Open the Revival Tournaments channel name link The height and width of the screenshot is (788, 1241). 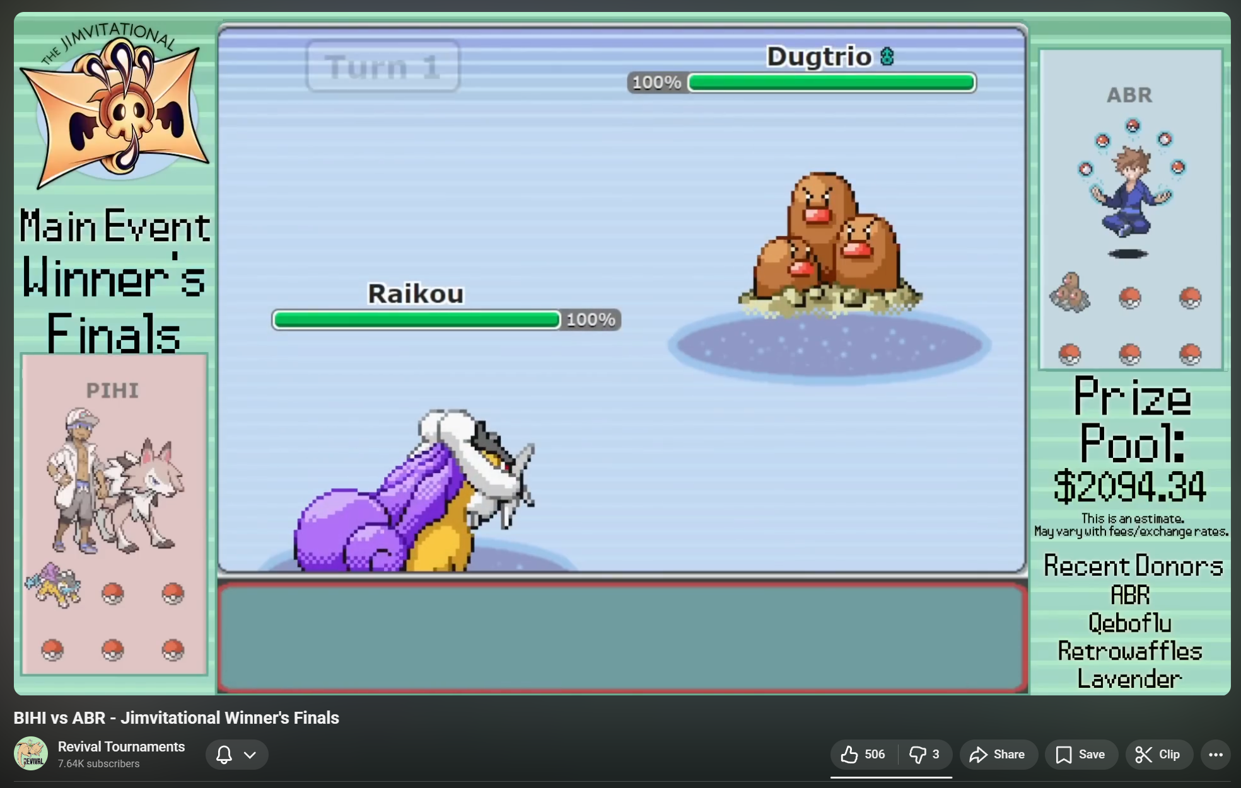point(121,746)
